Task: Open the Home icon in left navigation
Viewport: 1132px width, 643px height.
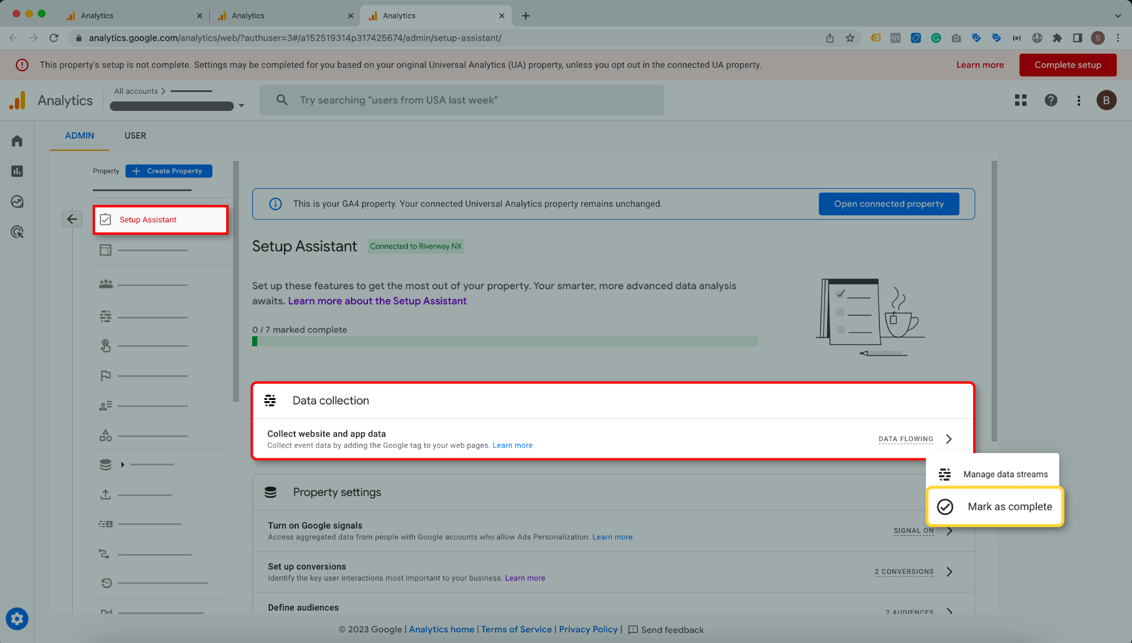Action: click(x=17, y=141)
